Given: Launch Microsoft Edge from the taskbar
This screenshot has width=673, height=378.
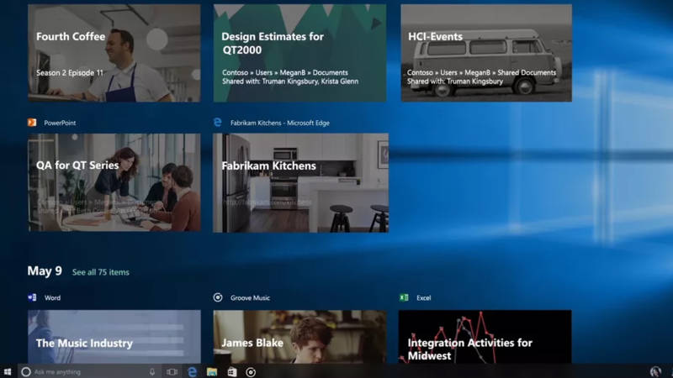Looking at the screenshot, I should coord(193,372).
